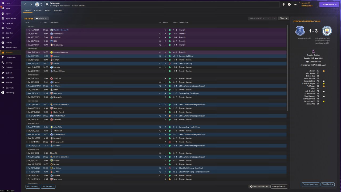This screenshot has width=341, height=192.
Task: Open Dynamics in the sidebar
Action: (11, 23)
